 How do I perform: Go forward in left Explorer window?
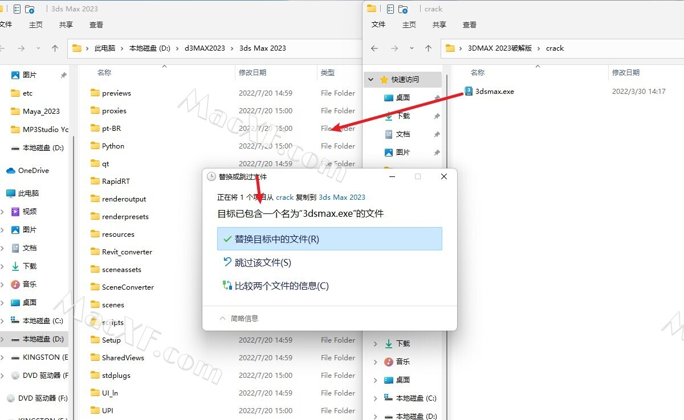[21, 48]
